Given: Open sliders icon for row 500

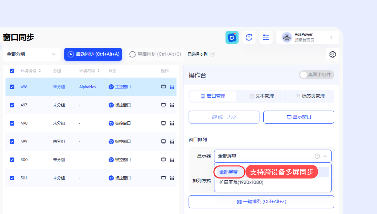Looking at the screenshot, I should [172, 160].
